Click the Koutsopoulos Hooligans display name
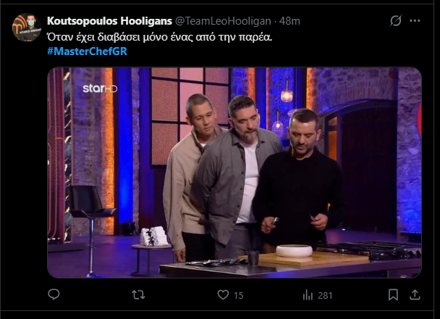 pyautogui.click(x=109, y=21)
